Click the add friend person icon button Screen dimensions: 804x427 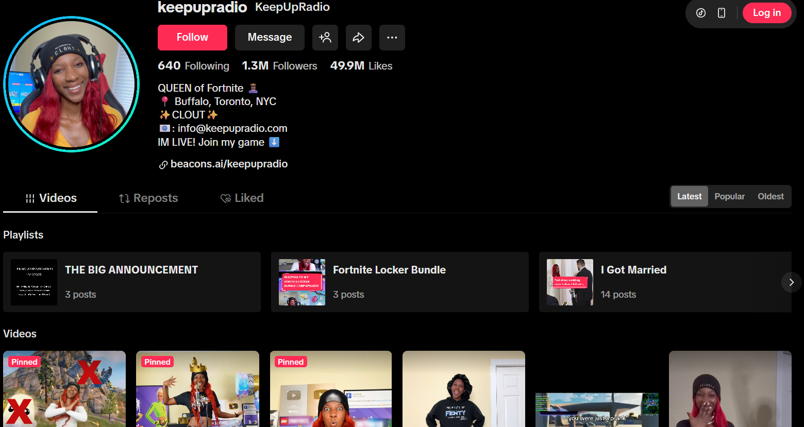(x=325, y=38)
